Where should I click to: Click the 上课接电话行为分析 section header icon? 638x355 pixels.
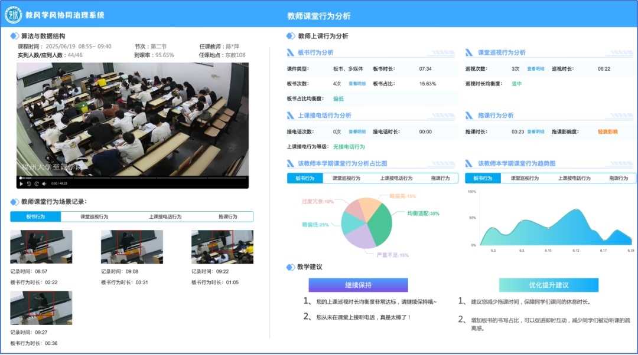point(290,116)
